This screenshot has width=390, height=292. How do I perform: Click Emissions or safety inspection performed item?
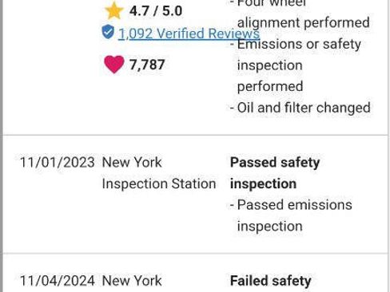(296, 65)
